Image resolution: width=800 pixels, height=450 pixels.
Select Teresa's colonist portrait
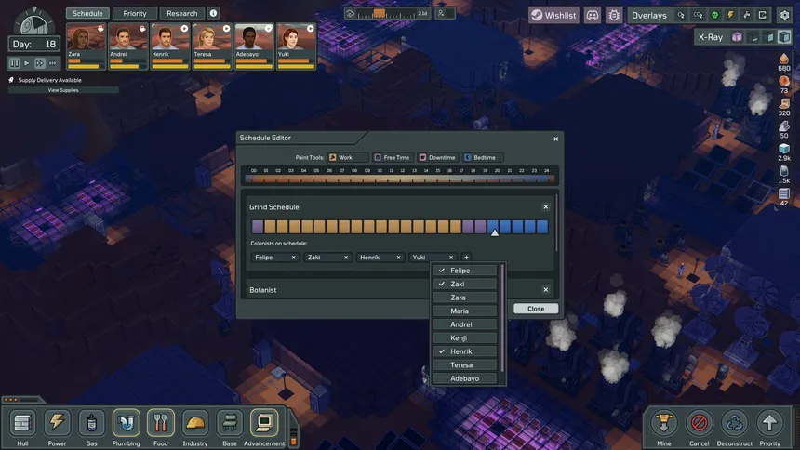(212, 46)
